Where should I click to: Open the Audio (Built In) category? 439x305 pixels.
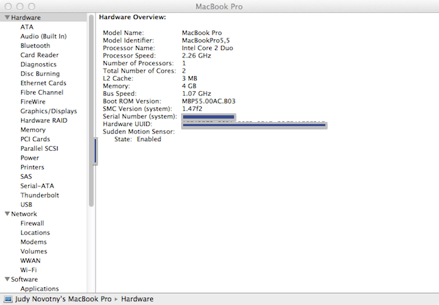(x=43, y=36)
